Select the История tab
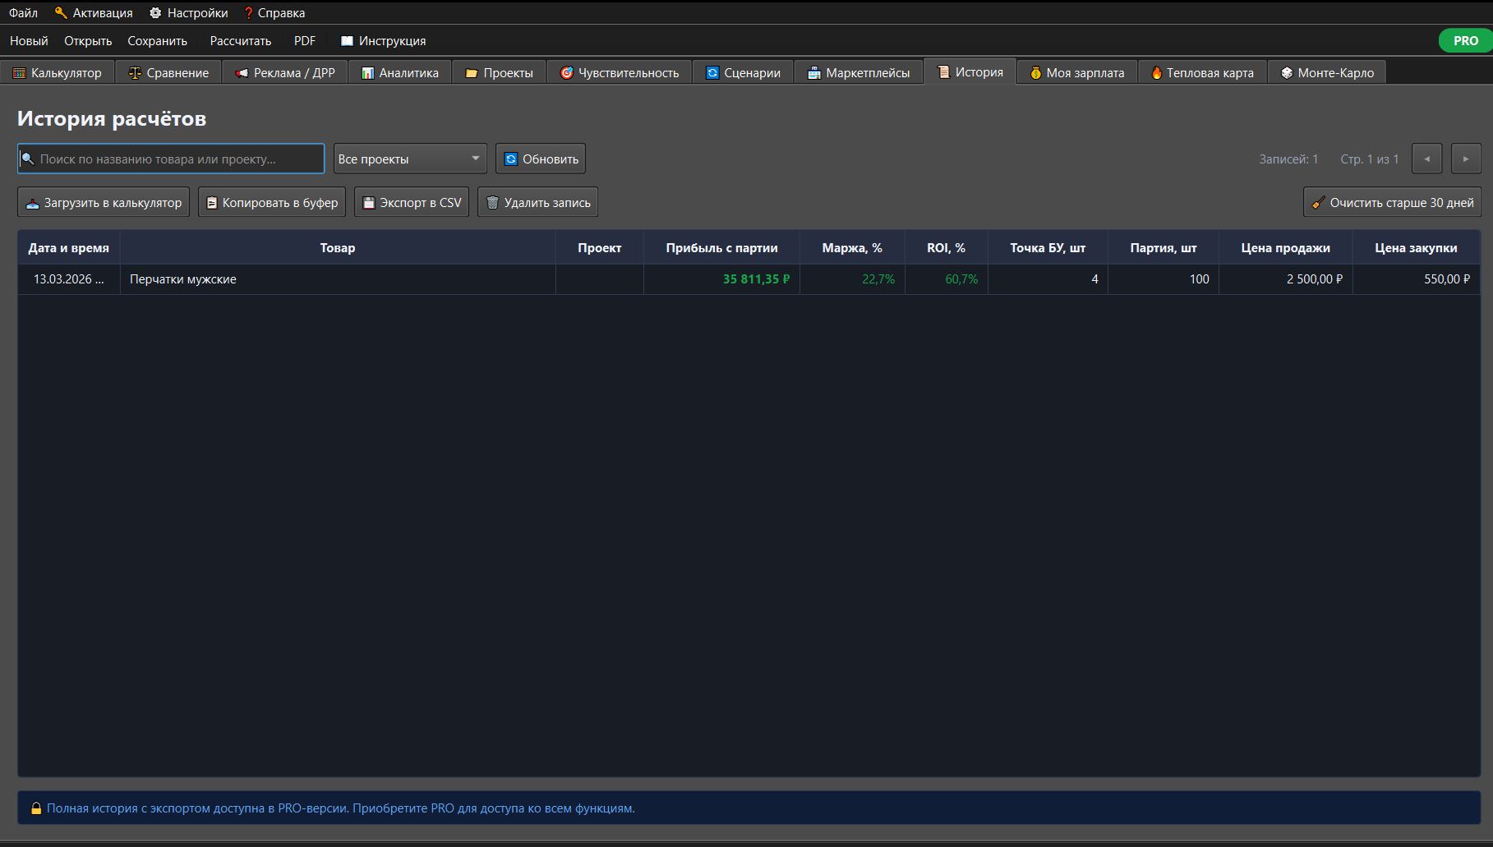 (x=970, y=71)
